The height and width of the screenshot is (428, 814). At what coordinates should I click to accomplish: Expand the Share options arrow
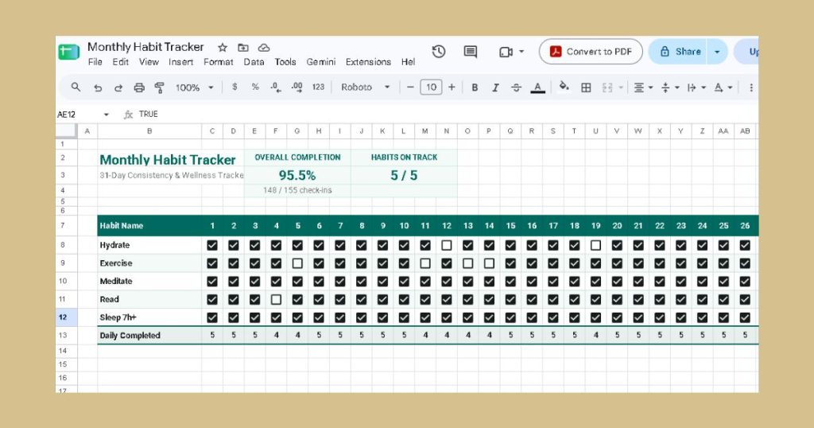pyautogui.click(x=717, y=52)
